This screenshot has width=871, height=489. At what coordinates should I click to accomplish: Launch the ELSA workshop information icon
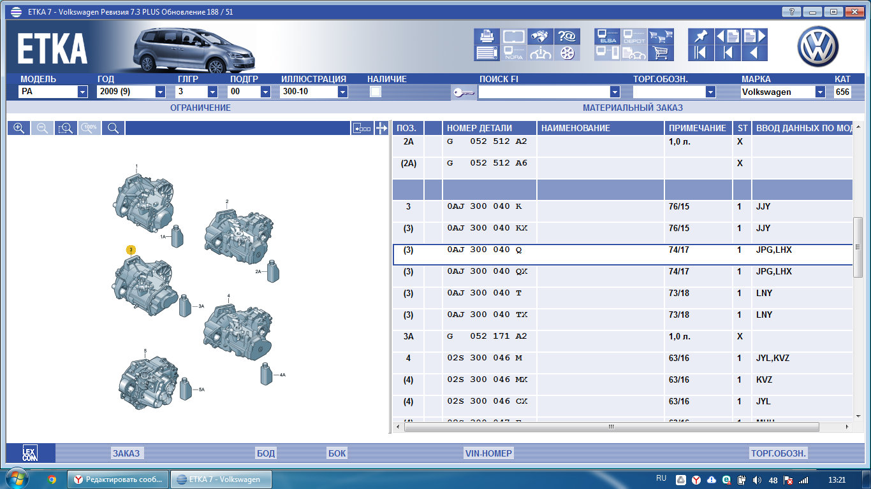tap(607, 36)
